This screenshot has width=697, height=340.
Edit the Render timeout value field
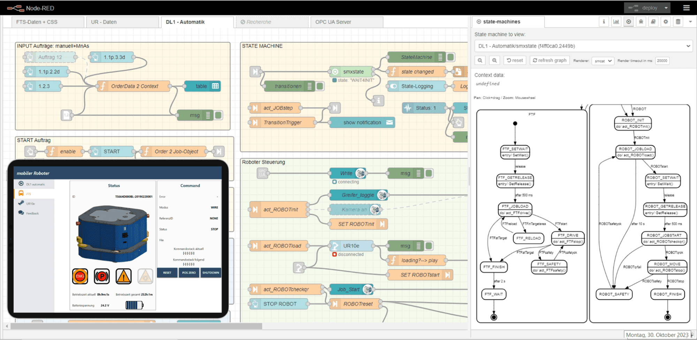[662, 61]
